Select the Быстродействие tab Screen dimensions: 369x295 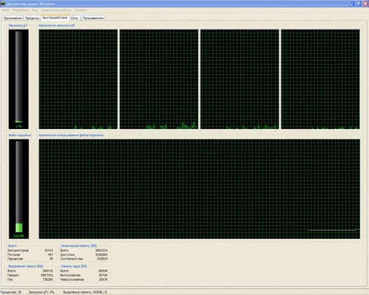tap(55, 18)
